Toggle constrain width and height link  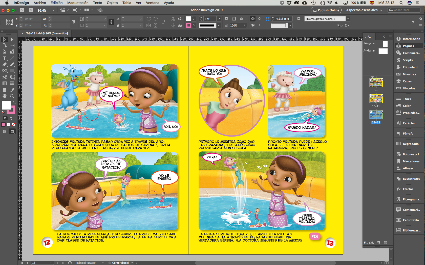(x=74, y=22)
